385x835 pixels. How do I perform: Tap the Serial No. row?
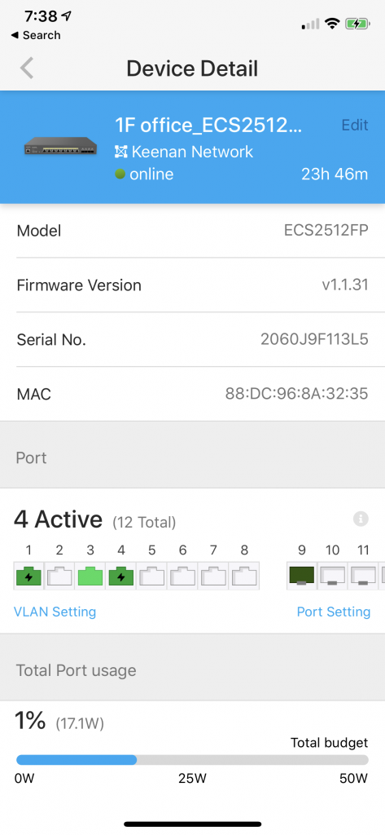point(192,340)
